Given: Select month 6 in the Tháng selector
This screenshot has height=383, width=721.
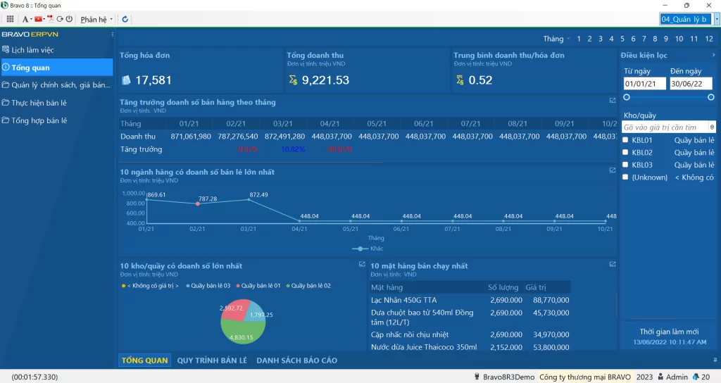Looking at the screenshot, I should (x=634, y=39).
